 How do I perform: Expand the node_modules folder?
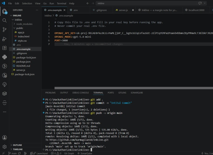(14, 24)
